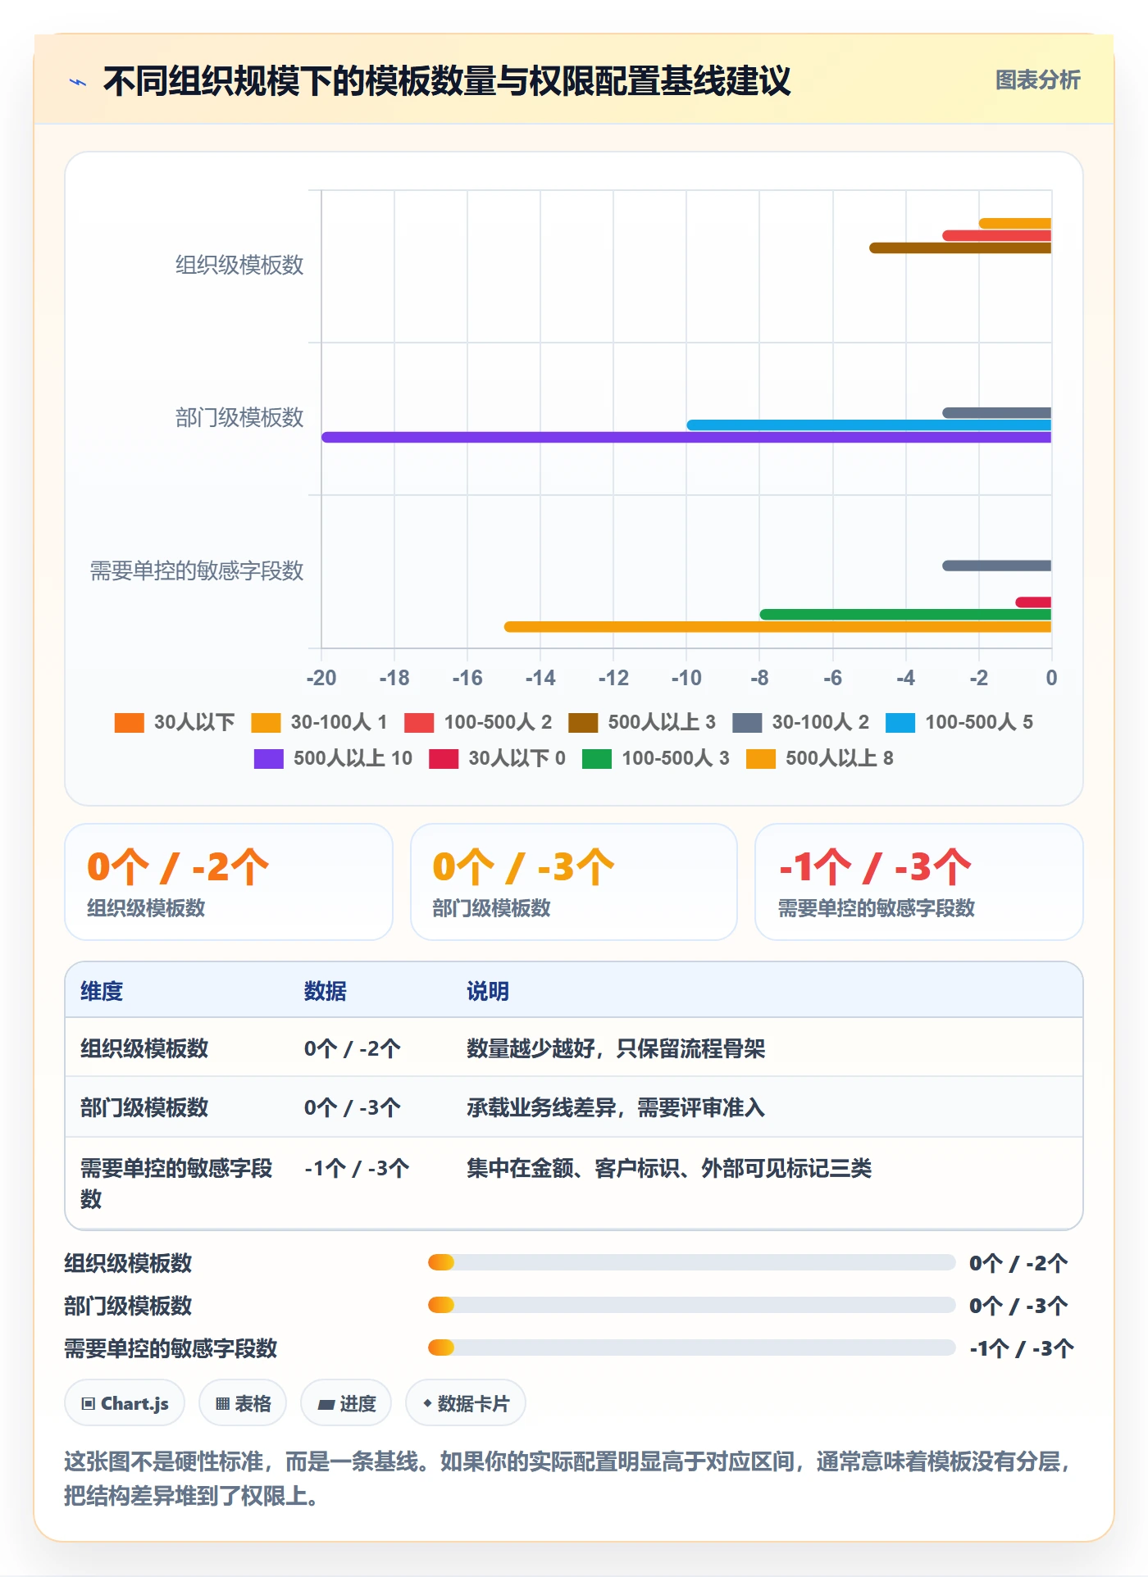Click the card title 不同组织规模下的模板数量与权限配置基线建议

447,81
